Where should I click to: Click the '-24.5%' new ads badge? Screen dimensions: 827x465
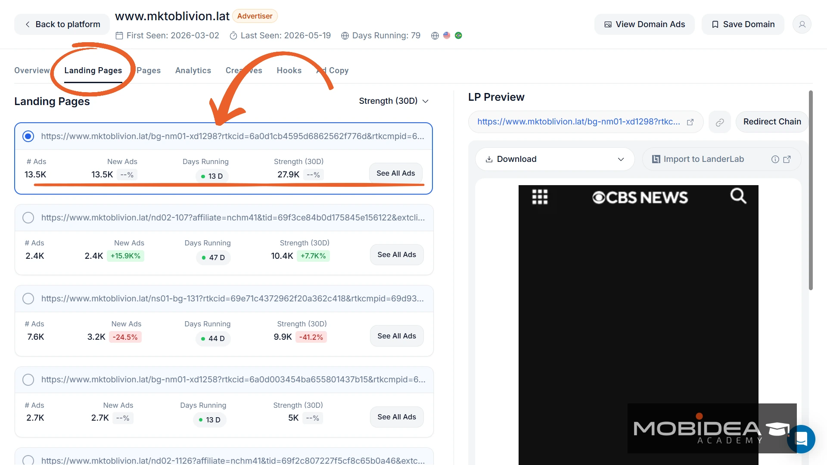(125, 338)
